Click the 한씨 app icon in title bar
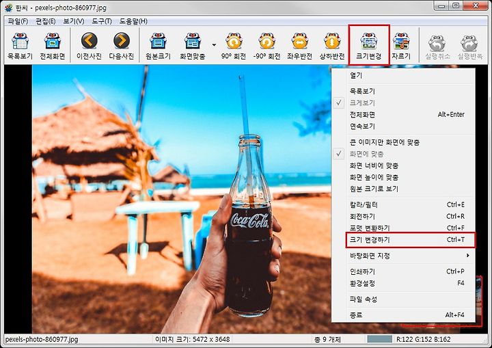Viewport: 492px width, 348px height. [9, 8]
